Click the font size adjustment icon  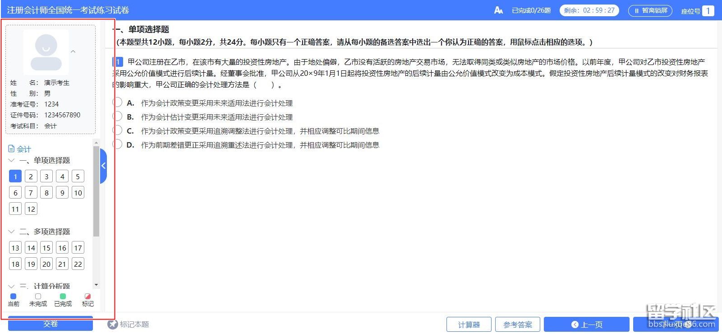coord(498,10)
